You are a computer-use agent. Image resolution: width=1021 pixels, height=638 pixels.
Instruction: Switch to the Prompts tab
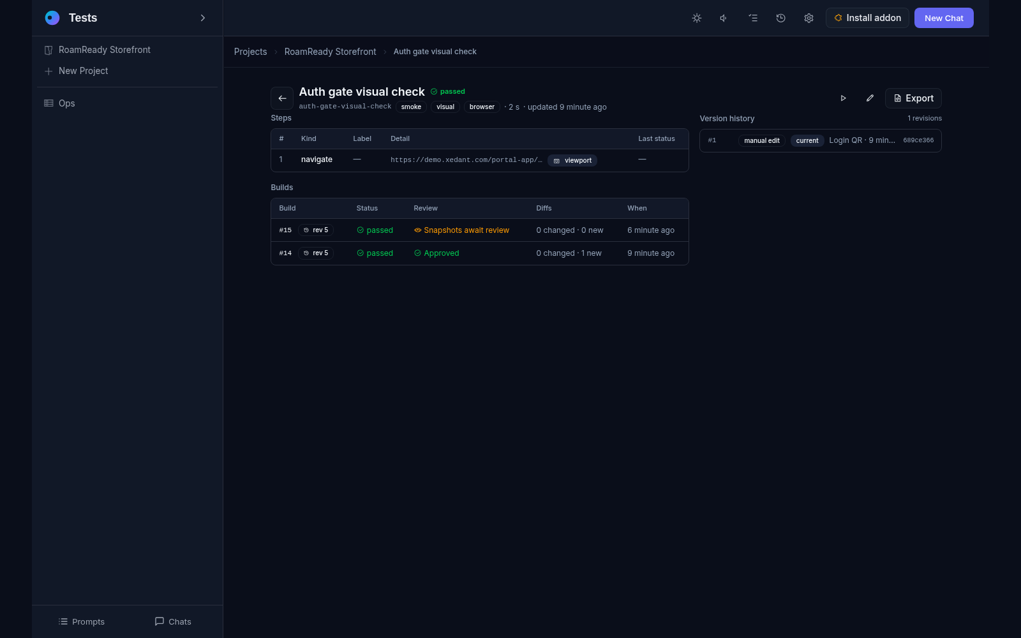pos(81,621)
